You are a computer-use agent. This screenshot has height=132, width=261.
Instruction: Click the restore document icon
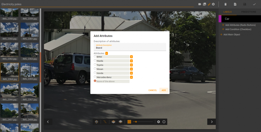point(235,4)
